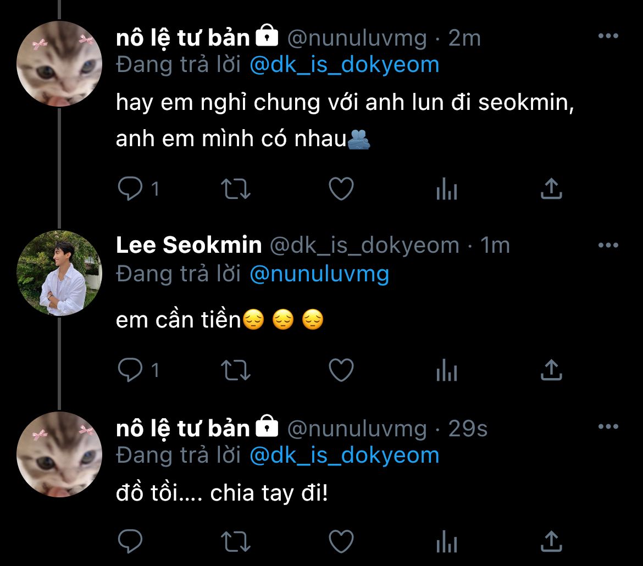Image resolution: width=643 pixels, height=566 pixels.
Task: Open the Lee Seokmin display name
Action: 189,246
